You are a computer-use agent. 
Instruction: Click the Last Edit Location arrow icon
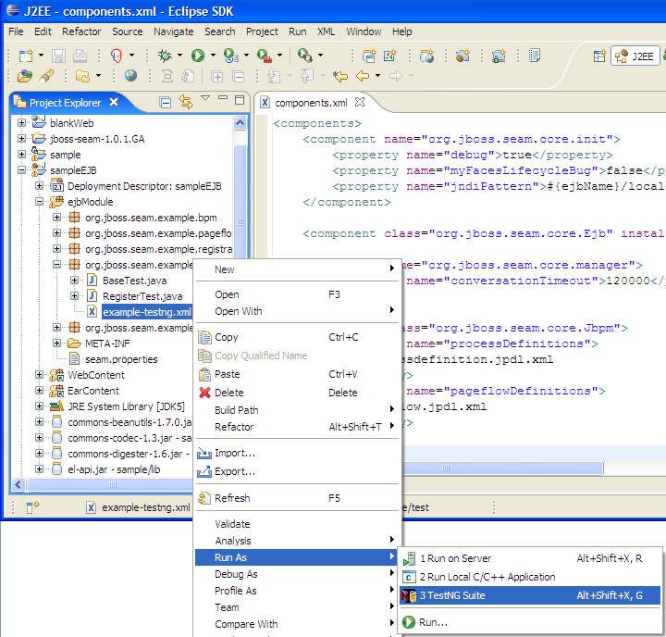coord(340,76)
